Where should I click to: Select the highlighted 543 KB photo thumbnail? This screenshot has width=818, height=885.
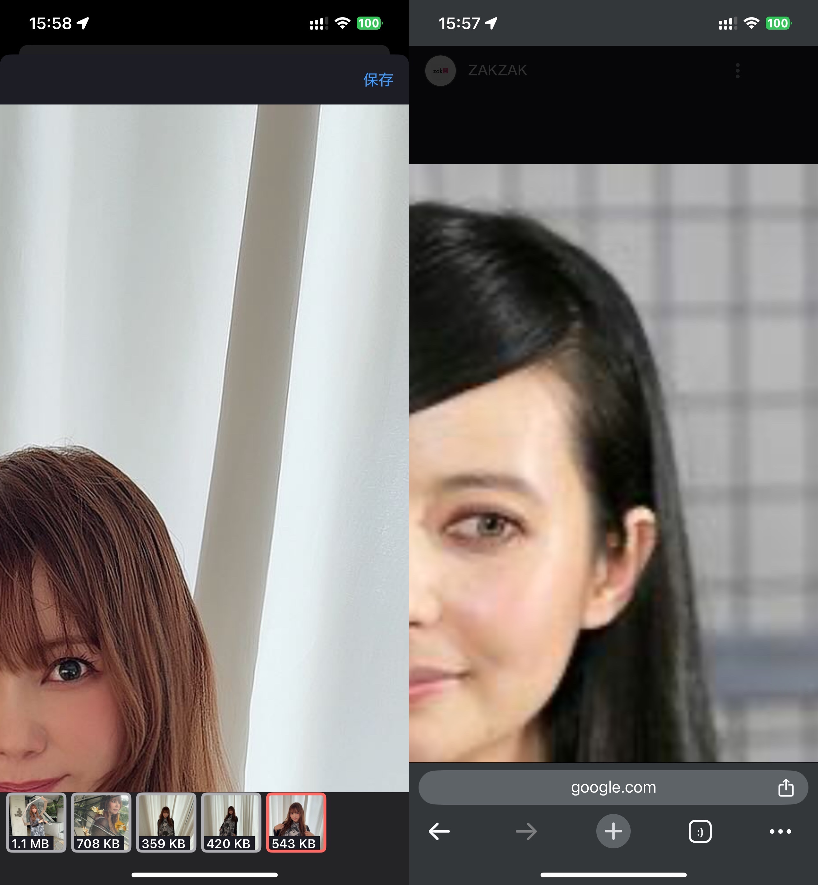click(296, 823)
